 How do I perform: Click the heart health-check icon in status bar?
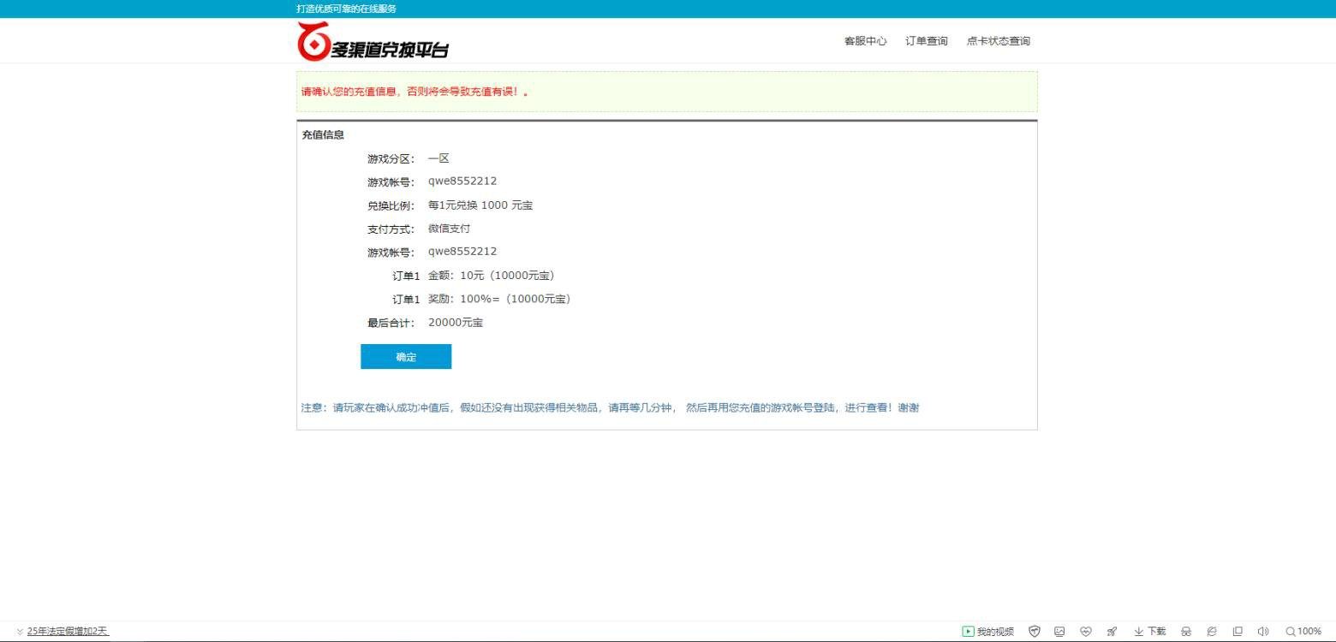pyautogui.click(x=1086, y=632)
